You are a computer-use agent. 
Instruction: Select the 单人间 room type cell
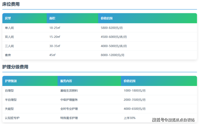tap(9, 28)
